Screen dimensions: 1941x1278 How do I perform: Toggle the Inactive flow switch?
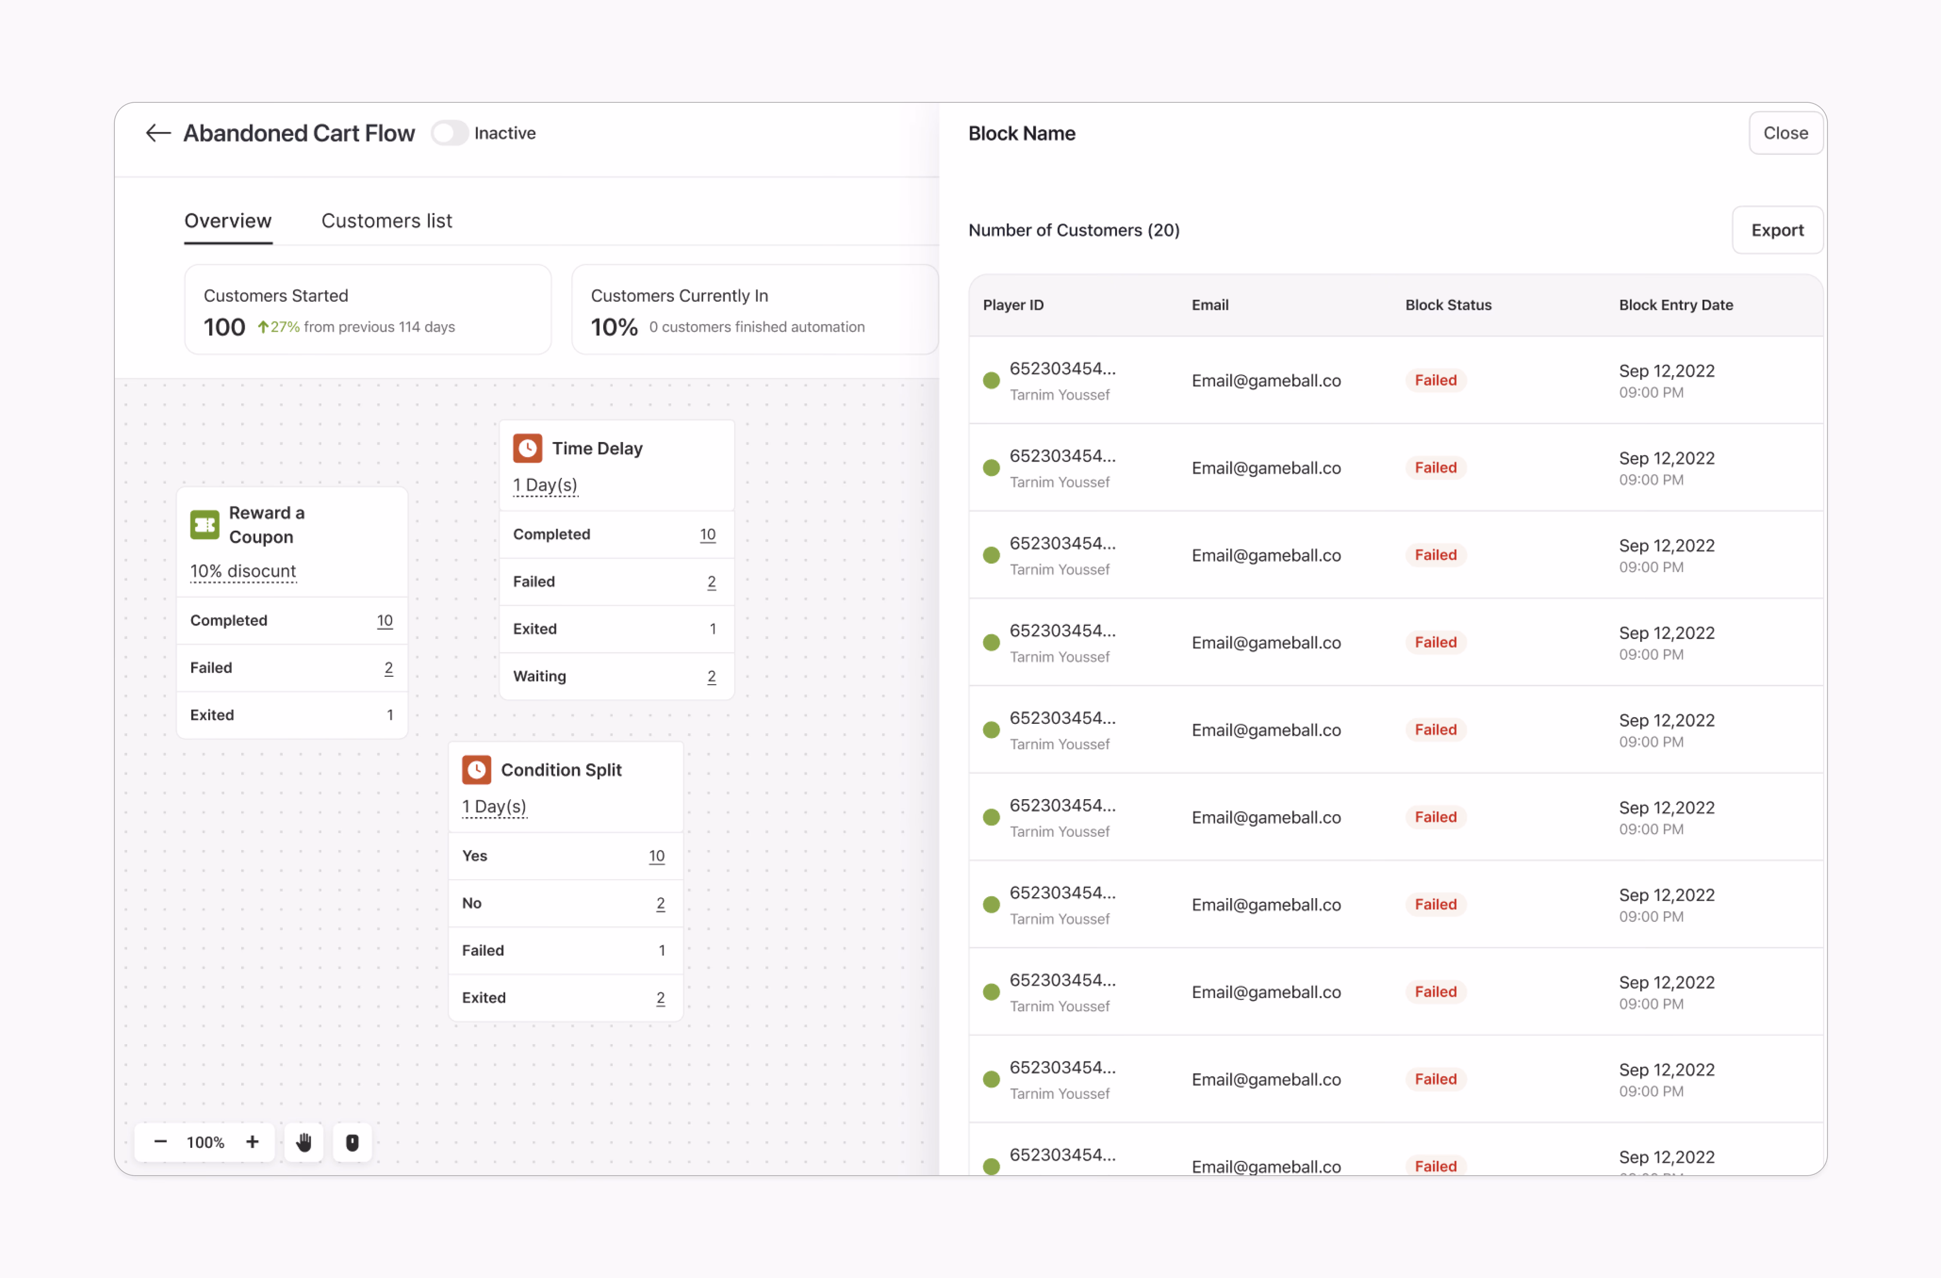click(449, 133)
